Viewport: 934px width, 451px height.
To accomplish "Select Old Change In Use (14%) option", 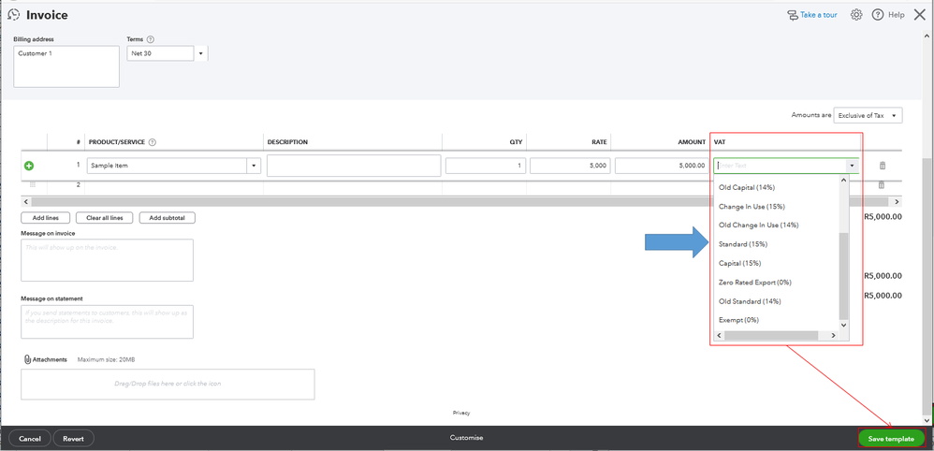I will click(x=758, y=225).
